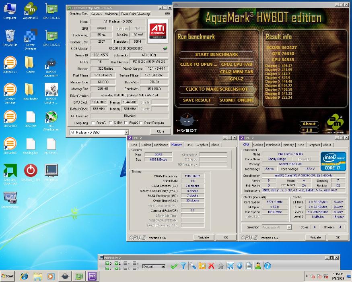Click the green checkmark icon in PriFinitty
Viewport: 352px width, 282px height.
[174, 266]
